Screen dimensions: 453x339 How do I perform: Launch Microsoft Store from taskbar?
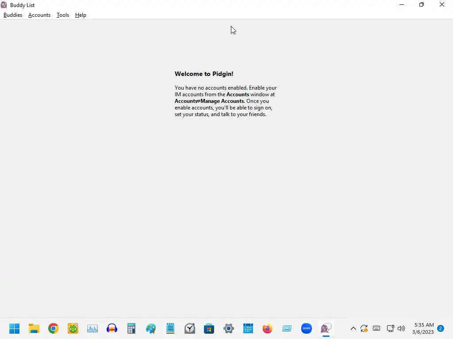pyautogui.click(x=209, y=328)
